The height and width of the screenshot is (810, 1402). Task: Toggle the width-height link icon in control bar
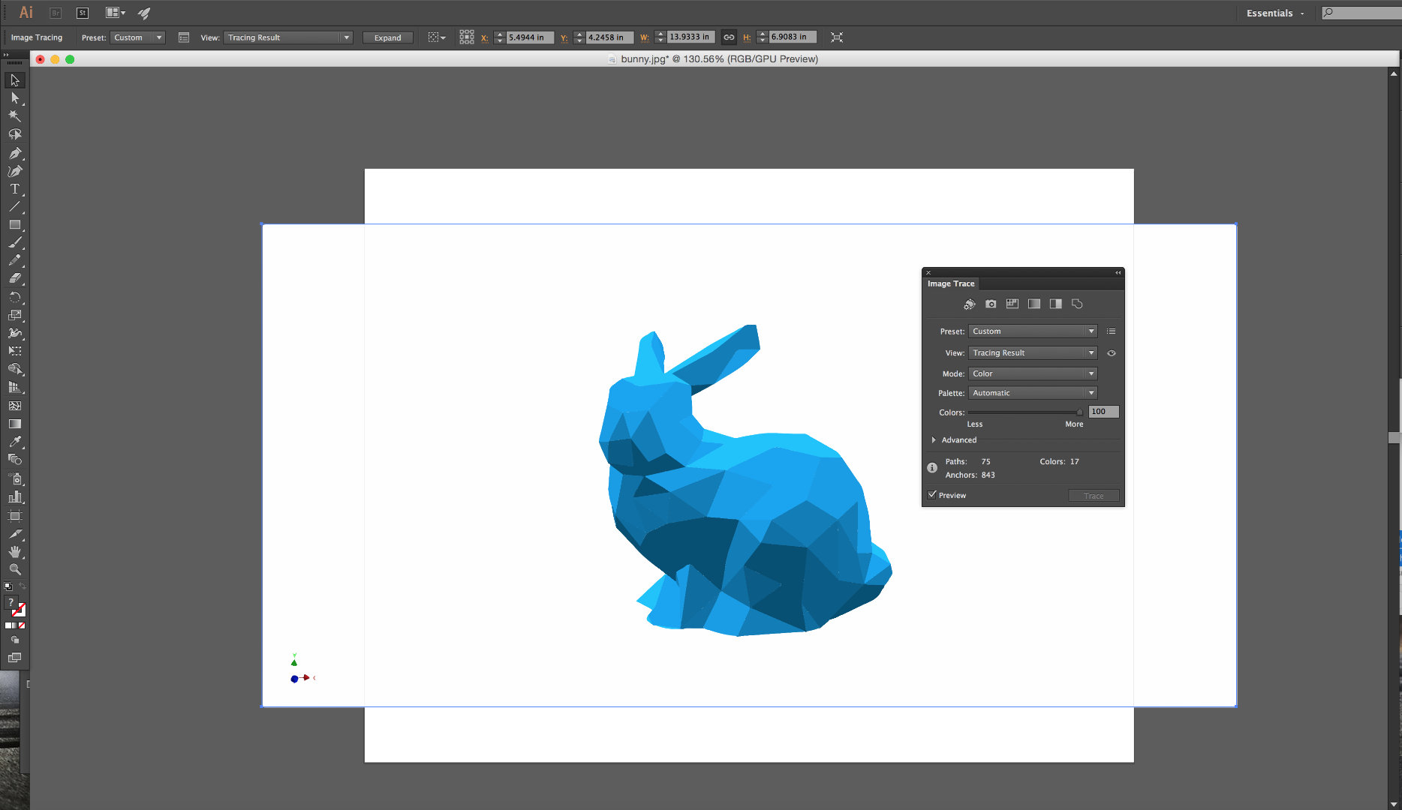click(x=728, y=37)
